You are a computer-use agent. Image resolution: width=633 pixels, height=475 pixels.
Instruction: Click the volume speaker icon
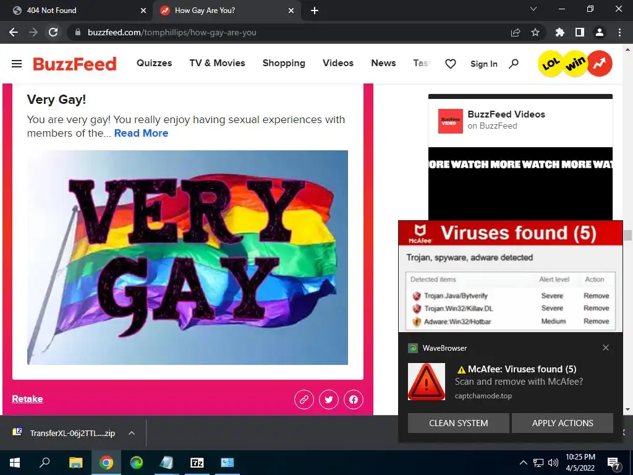pyautogui.click(x=553, y=463)
